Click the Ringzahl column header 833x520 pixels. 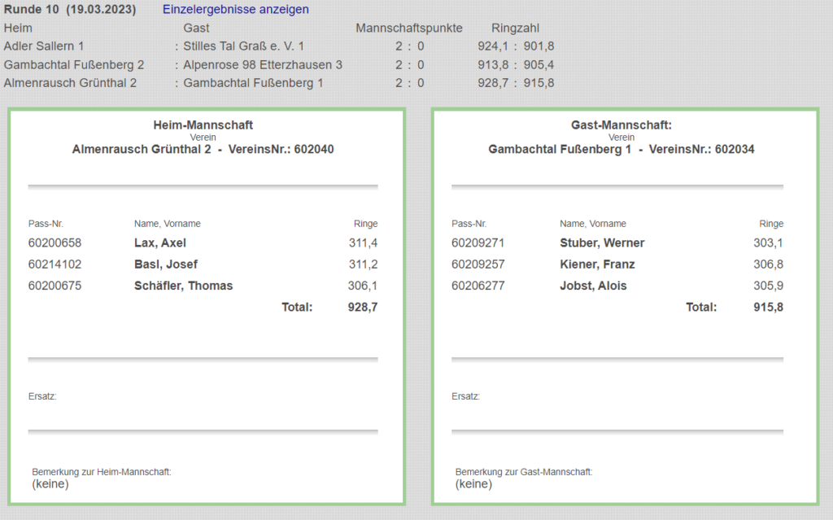(515, 28)
